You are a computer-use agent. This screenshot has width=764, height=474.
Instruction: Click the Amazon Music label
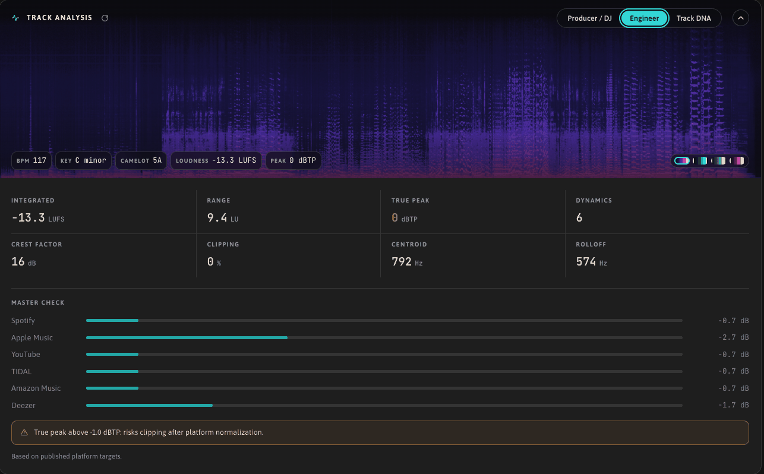[x=36, y=388]
